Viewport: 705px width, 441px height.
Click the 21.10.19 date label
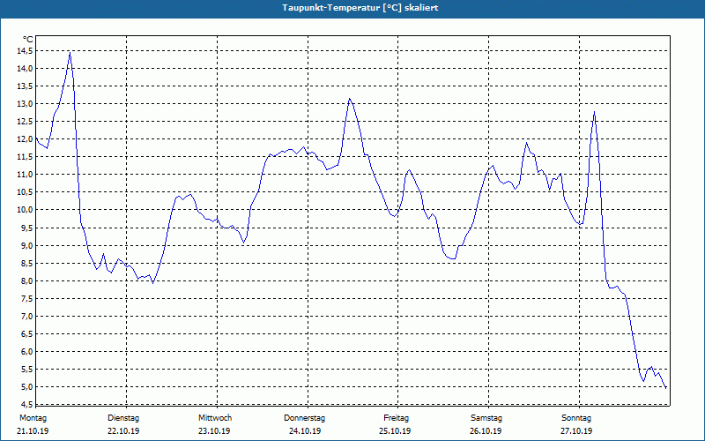(33, 431)
